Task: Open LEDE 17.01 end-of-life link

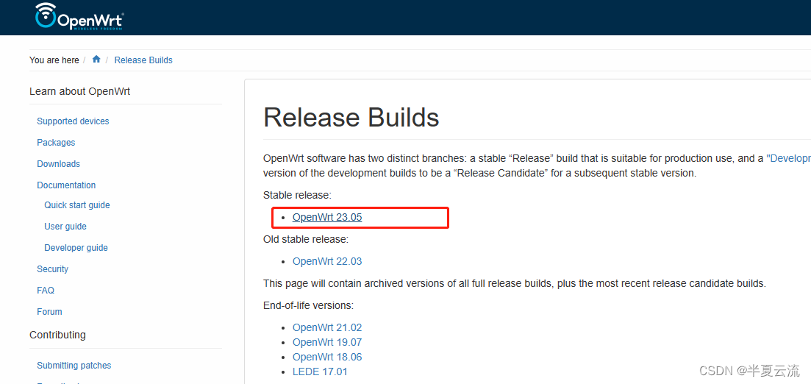Action: [x=320, y=371]
